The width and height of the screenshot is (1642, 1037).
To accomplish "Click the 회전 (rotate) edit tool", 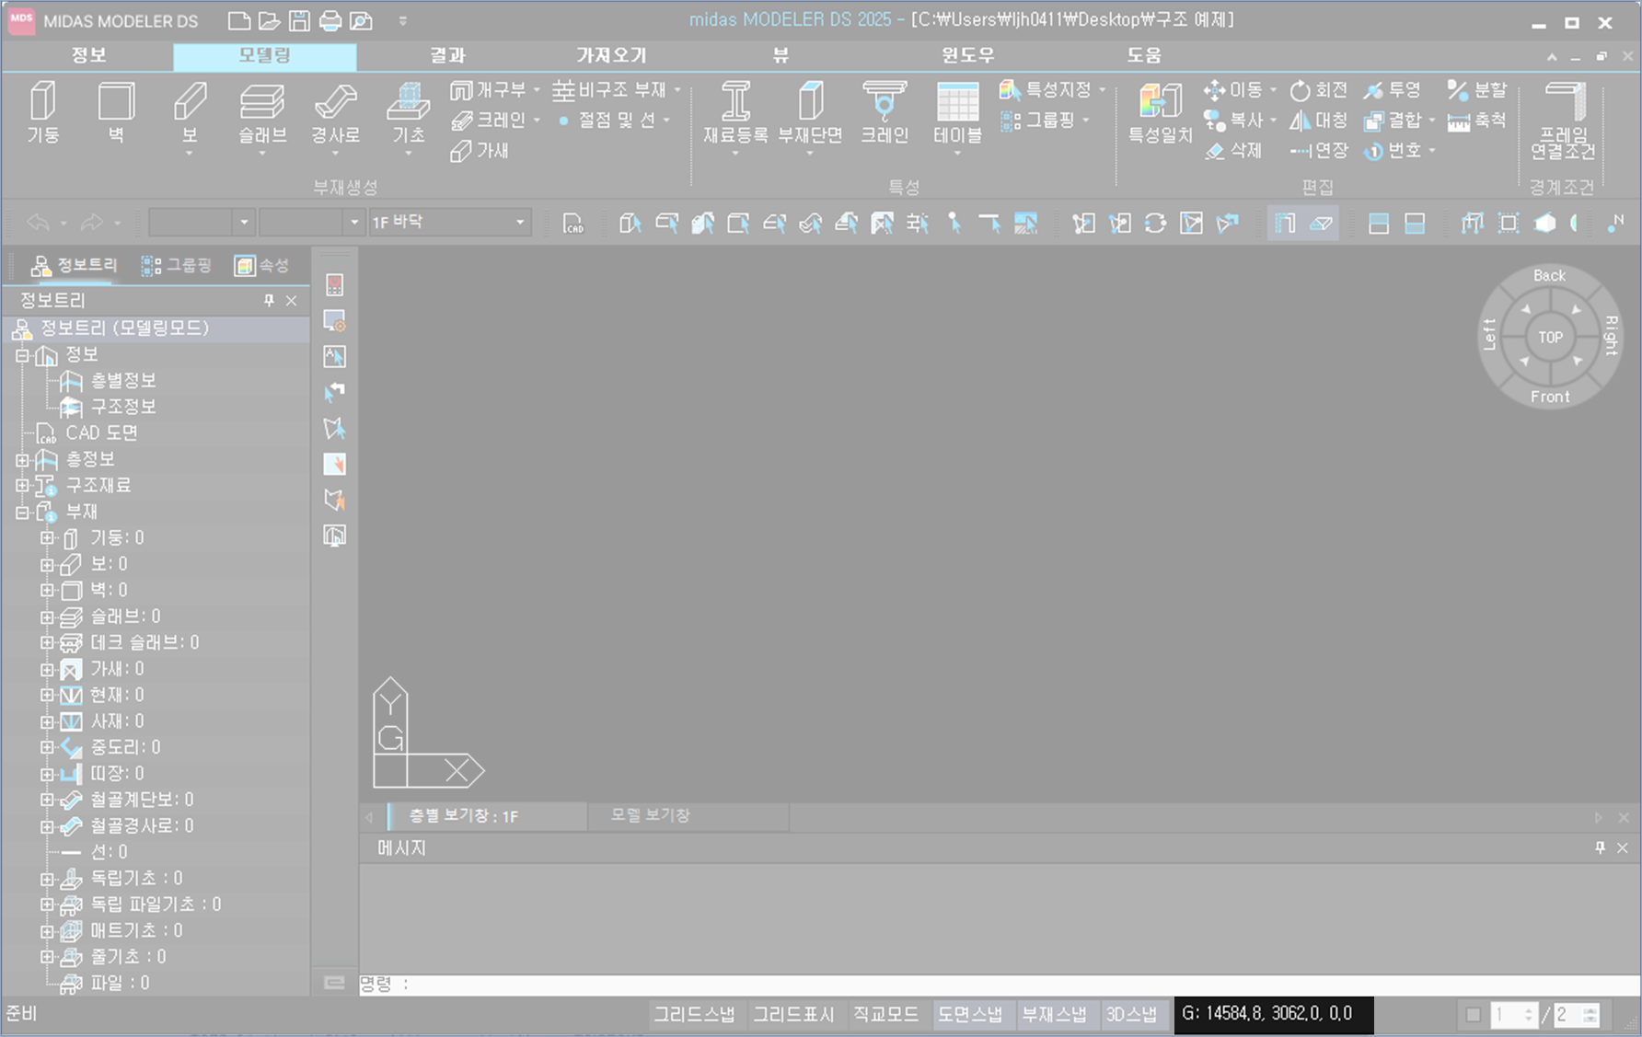I will [1318, 90].
